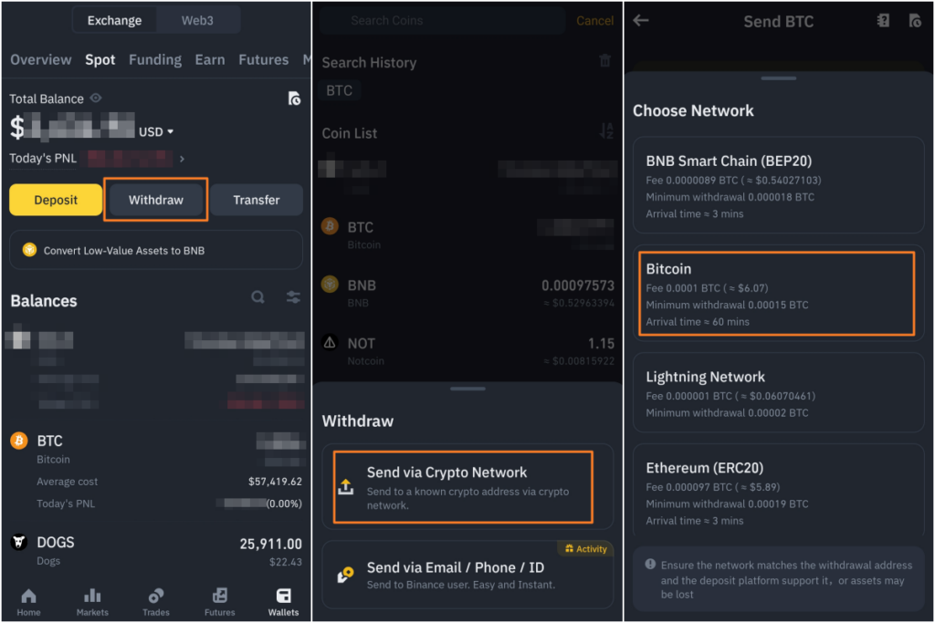Open Home in bottom navigation
935x623 pixels.
pos(28,602)
